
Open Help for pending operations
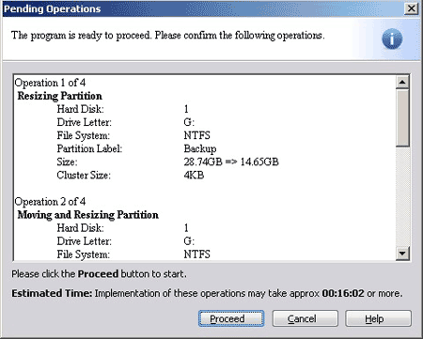point(378,318)
